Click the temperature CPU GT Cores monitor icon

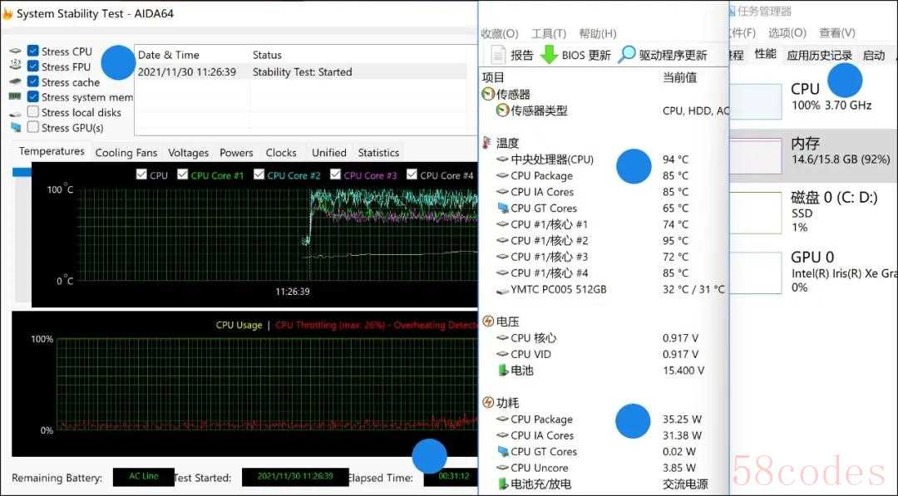coord(503,208)
